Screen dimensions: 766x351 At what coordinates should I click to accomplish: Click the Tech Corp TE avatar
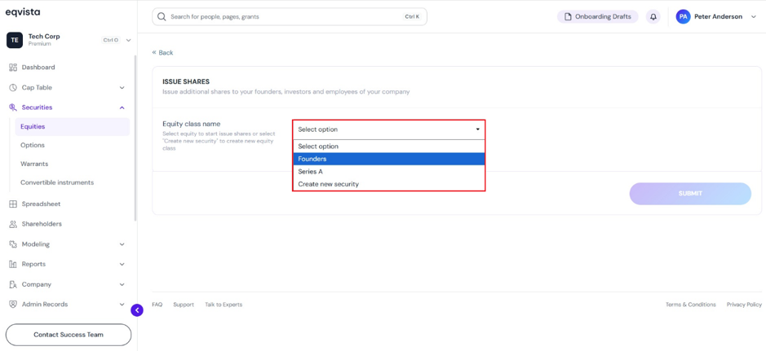point(14,40)
